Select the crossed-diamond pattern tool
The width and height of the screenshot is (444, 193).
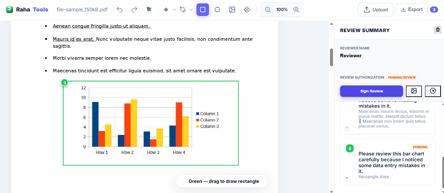point(247,10)
